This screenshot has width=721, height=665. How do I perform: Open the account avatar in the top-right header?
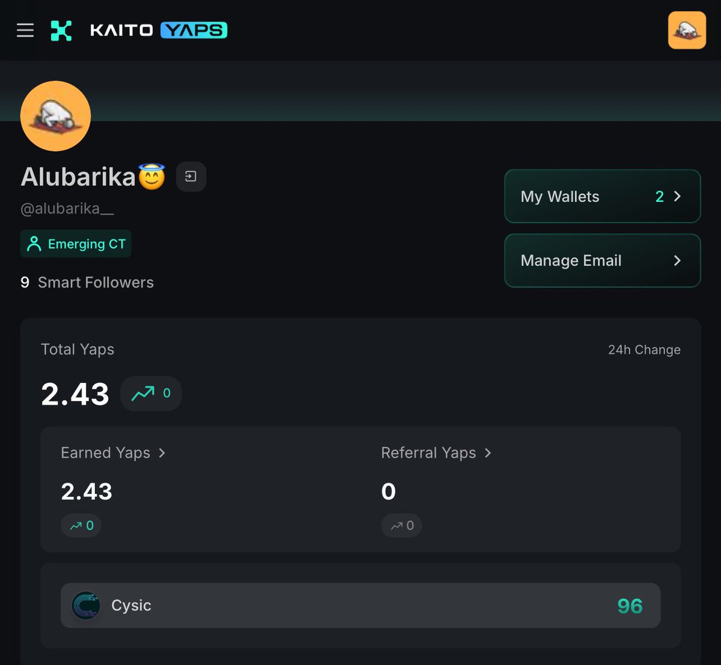[x=687, y=30]
